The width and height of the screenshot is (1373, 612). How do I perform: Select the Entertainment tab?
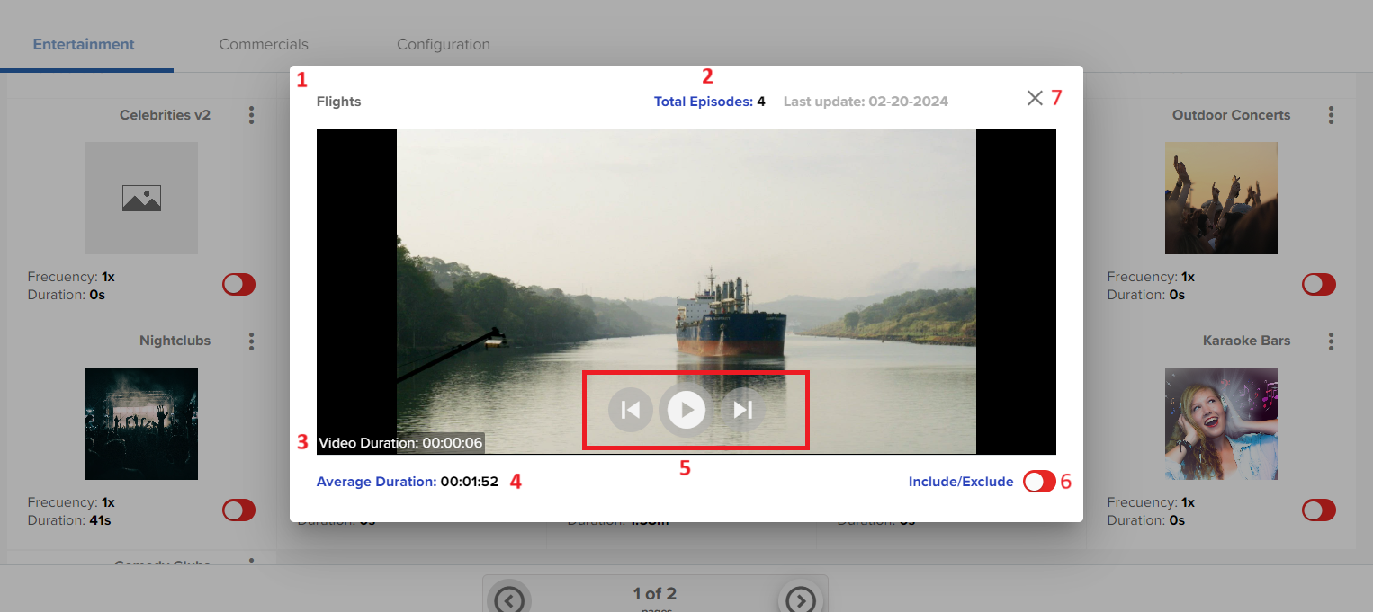(x=84, y=44)
